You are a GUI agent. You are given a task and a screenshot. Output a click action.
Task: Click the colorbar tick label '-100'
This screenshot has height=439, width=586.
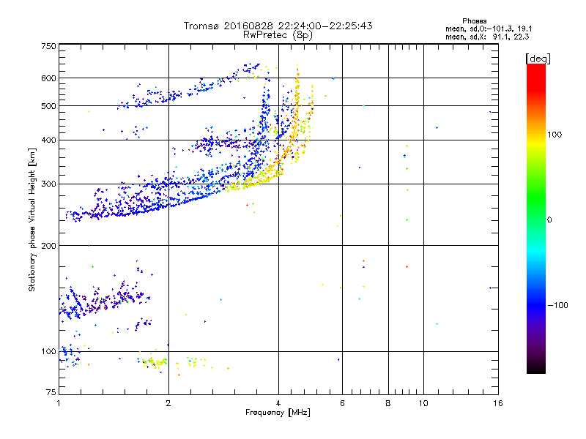(557, 305)
